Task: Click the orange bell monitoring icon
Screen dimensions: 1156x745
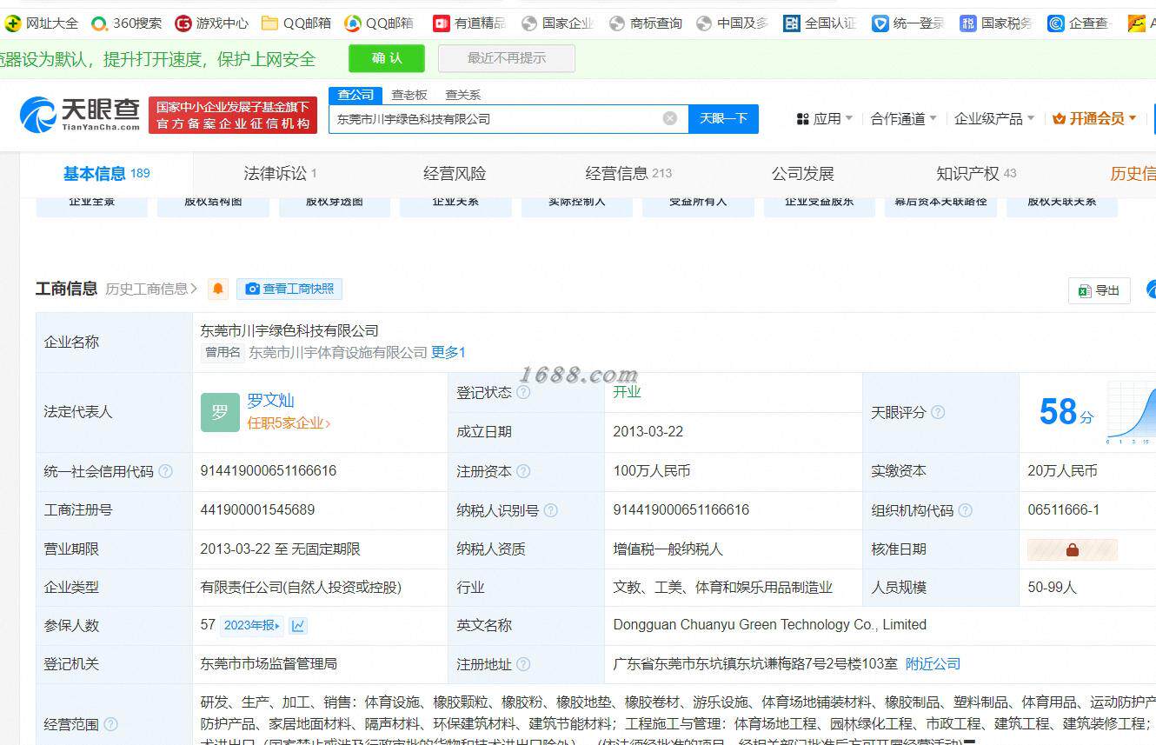Action: (x=218, y=289)
